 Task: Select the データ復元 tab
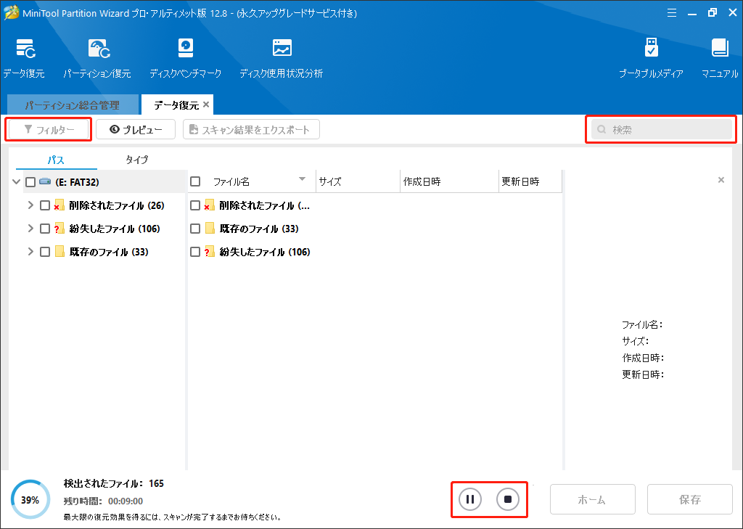coord(177,104)
